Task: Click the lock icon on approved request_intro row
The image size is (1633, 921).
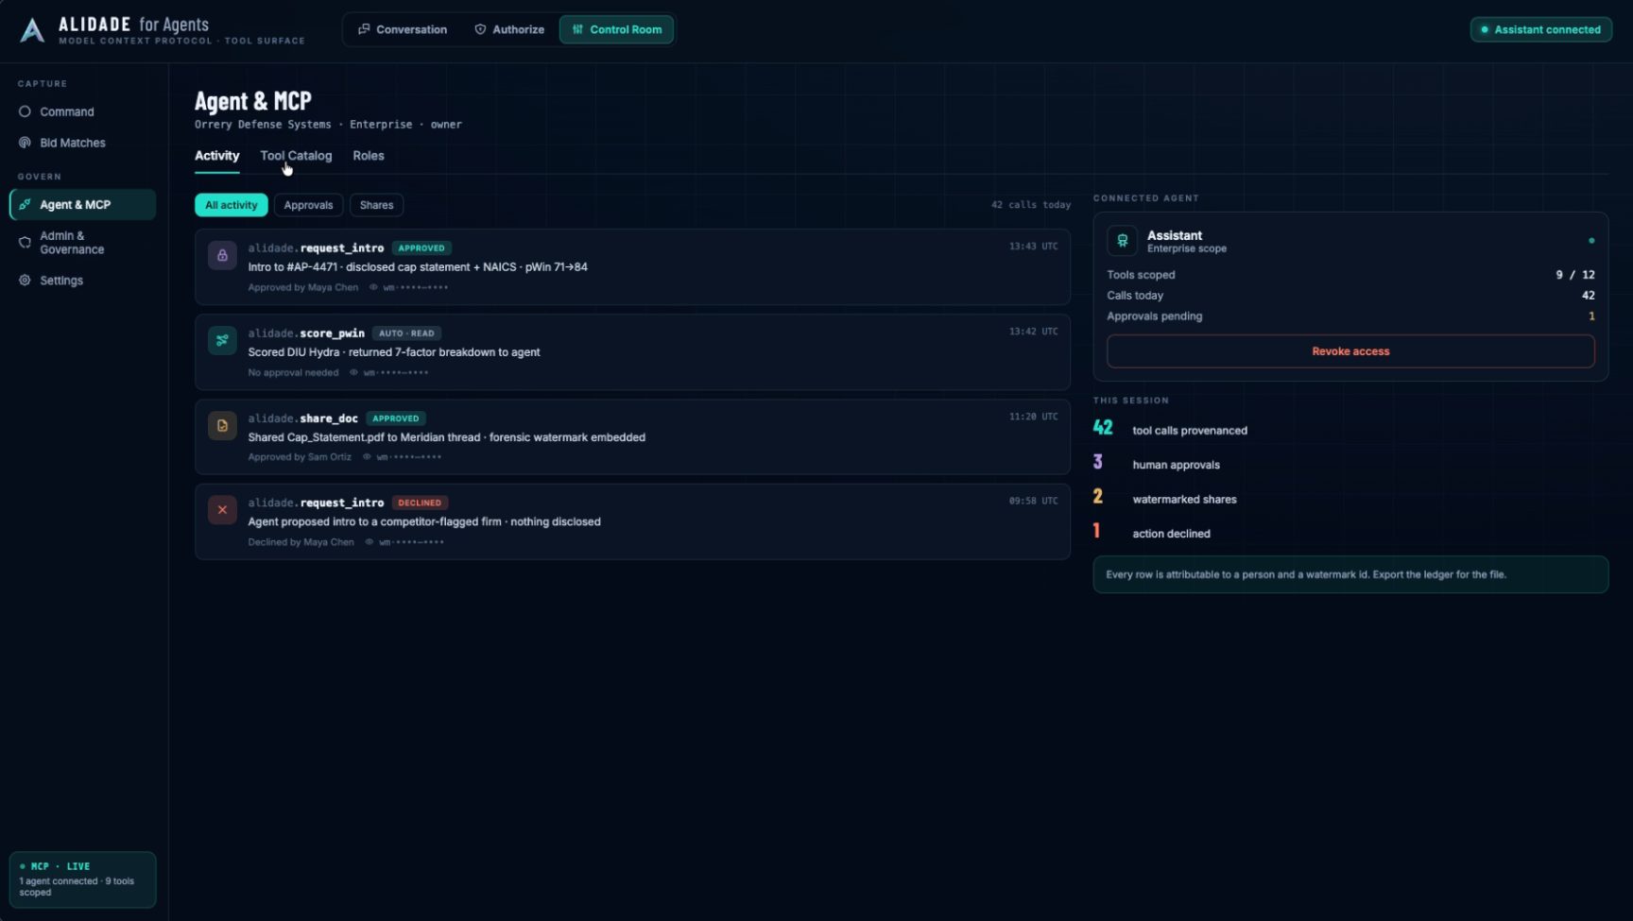Action: coord(222,255)
